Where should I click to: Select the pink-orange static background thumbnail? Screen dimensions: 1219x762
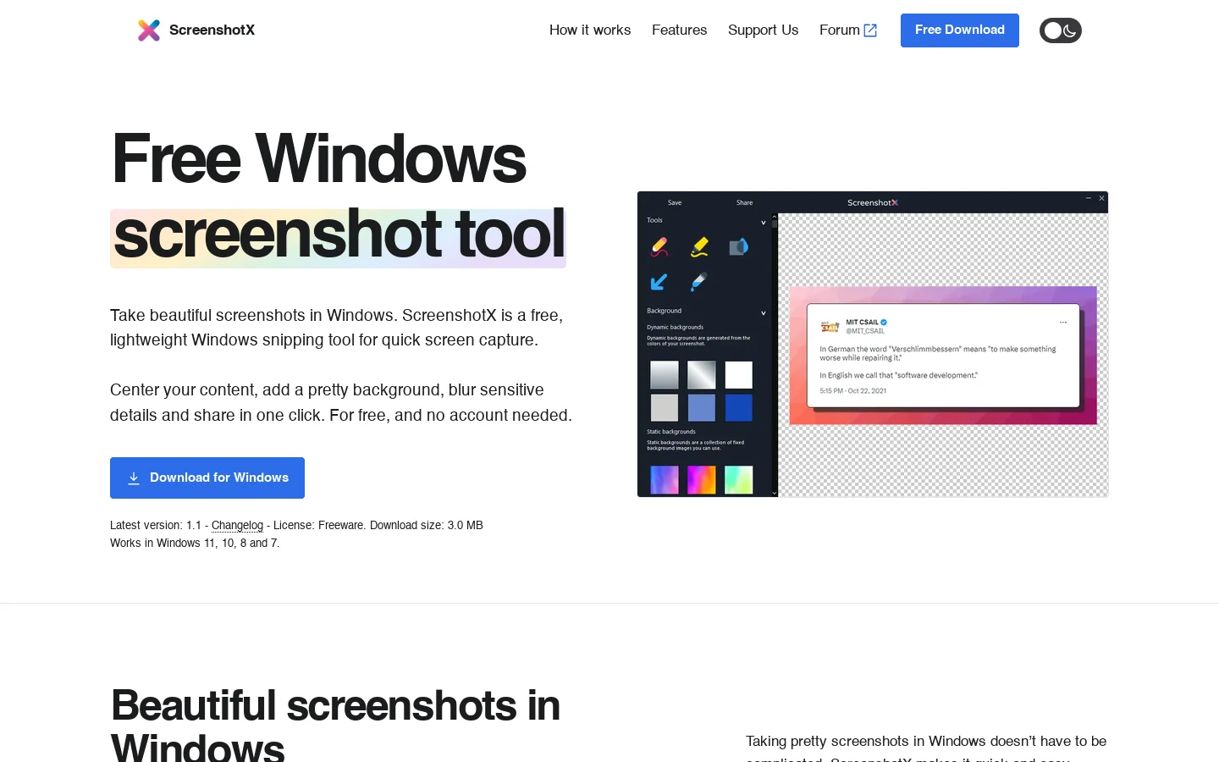[x=702, y=480]
